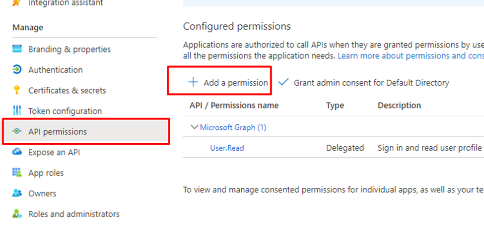Screen dimensions: 484x226
Task: Click the Add a permission button
Action: (235, 83)
